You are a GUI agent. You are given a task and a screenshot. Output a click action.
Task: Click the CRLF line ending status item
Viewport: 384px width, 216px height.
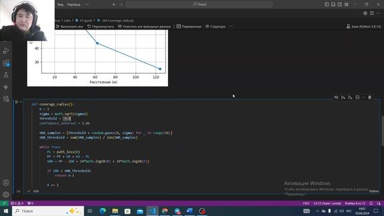pos(306,203)
